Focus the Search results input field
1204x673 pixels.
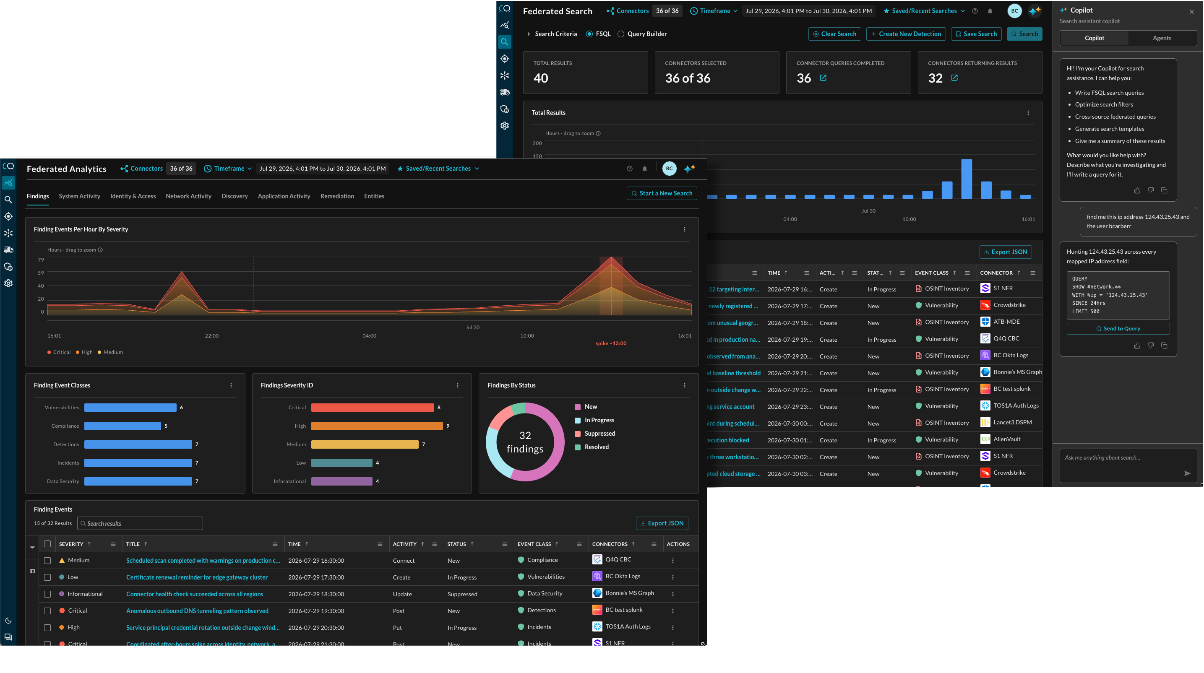(140, 524)
